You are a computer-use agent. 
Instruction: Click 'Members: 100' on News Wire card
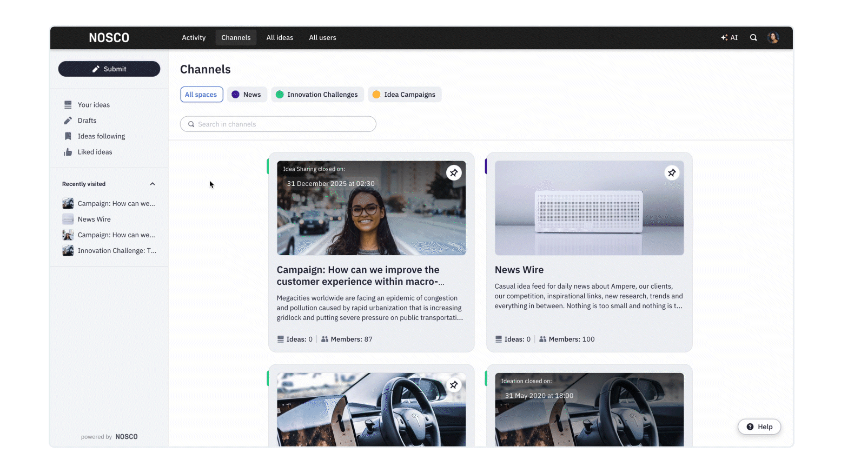point(572,339)
